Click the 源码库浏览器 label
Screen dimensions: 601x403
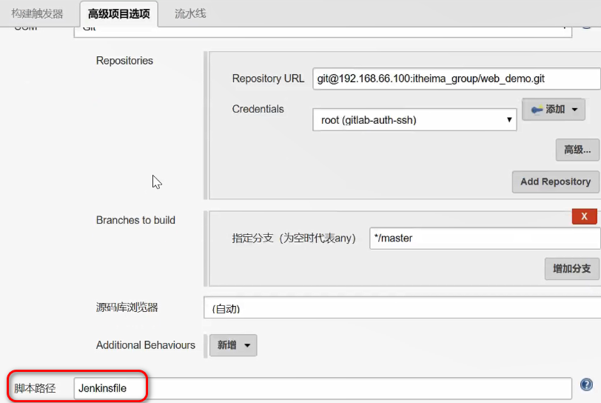127,308
